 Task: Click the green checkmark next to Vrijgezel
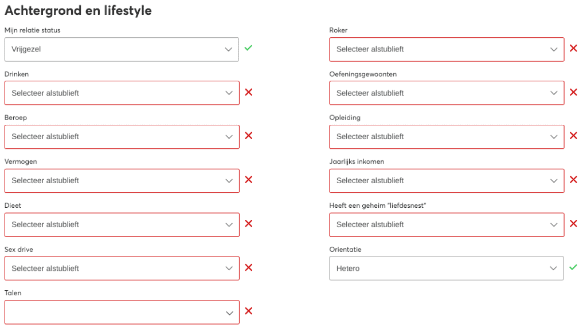(248, 48)
